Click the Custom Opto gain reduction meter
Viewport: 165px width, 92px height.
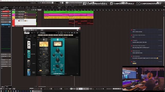tap(57, 44)
